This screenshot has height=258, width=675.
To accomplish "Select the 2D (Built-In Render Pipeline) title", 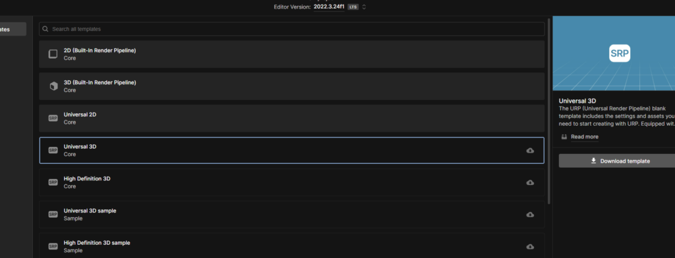I will [x=100, y=50].
